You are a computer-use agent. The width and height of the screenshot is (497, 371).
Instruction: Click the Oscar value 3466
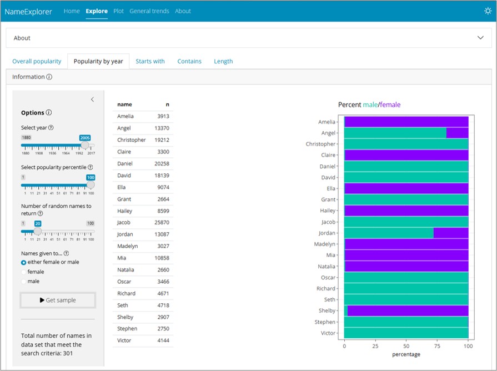click(x=163, y=282)
